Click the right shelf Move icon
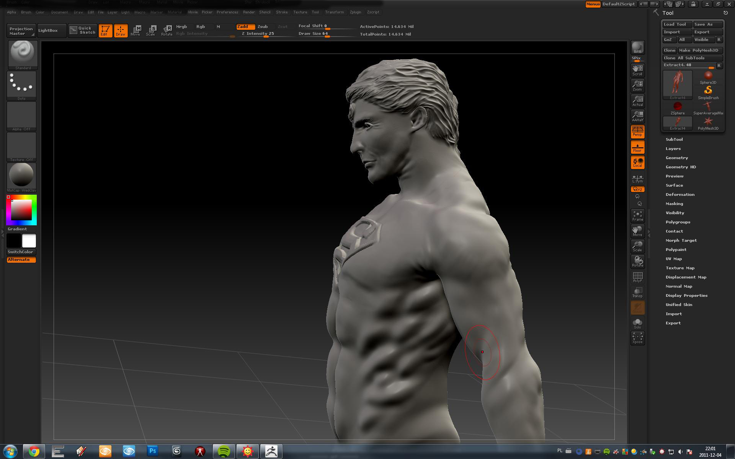This screenshot has width=735, height=459. [x=637, y=231]
